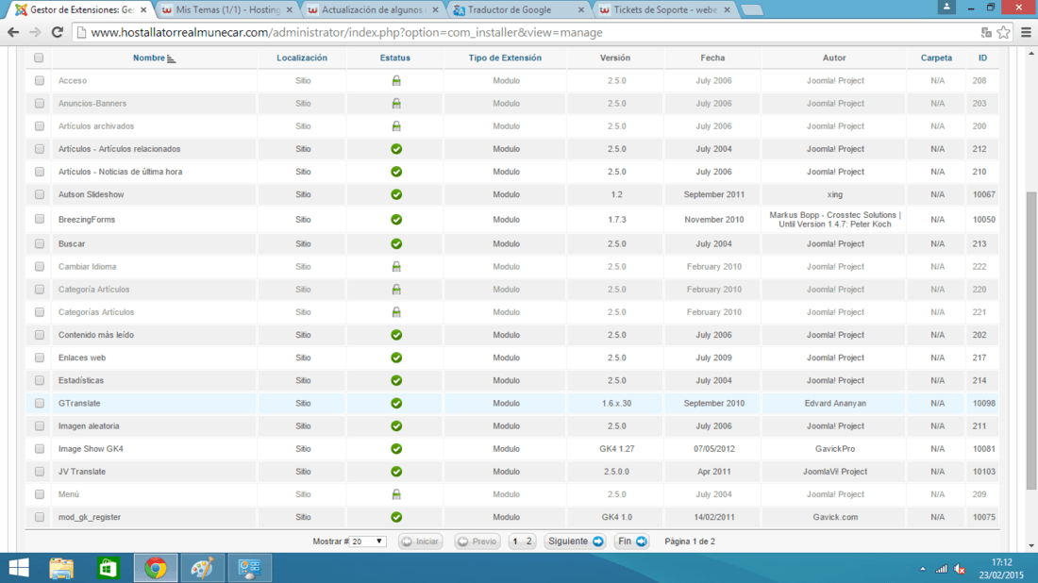Click the lock icon in Artículos archivados row
The height and width of the screenshot is (583, 1038).
(396, 125)
